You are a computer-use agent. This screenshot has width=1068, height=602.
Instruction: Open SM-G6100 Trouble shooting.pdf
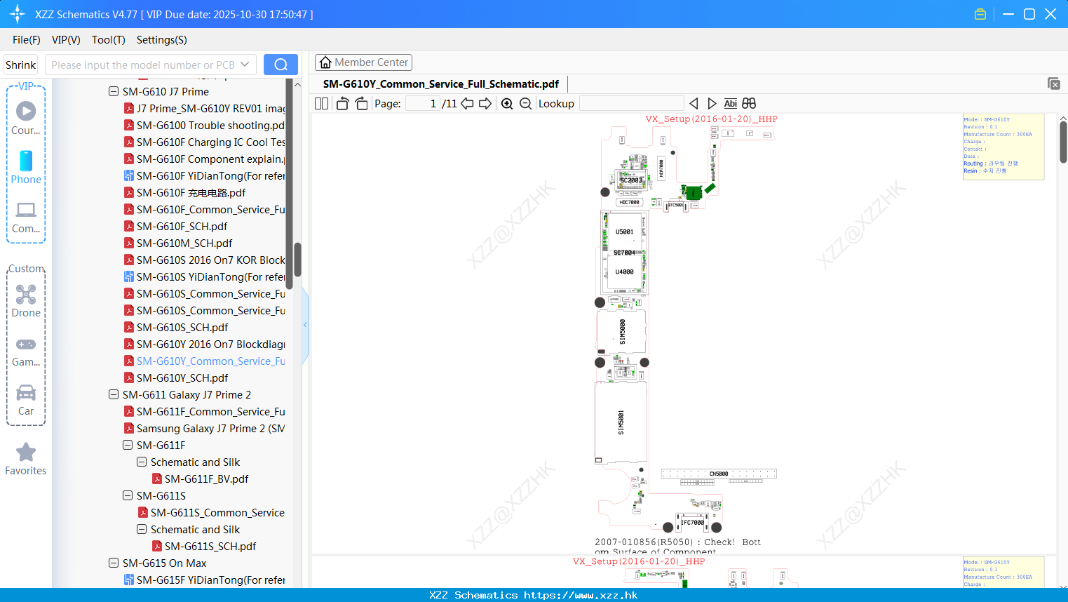[204, 125]
